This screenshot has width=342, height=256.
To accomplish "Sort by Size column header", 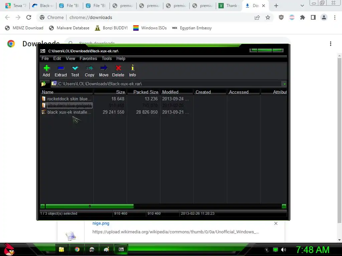I will point(110,92).
